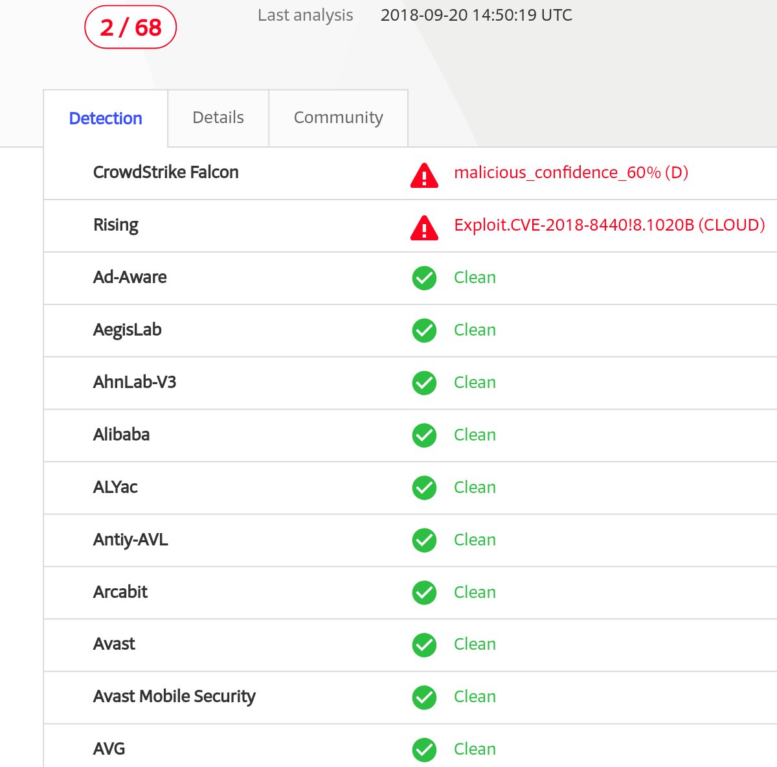Click the green check icon for ALYac

coord(424,488)
